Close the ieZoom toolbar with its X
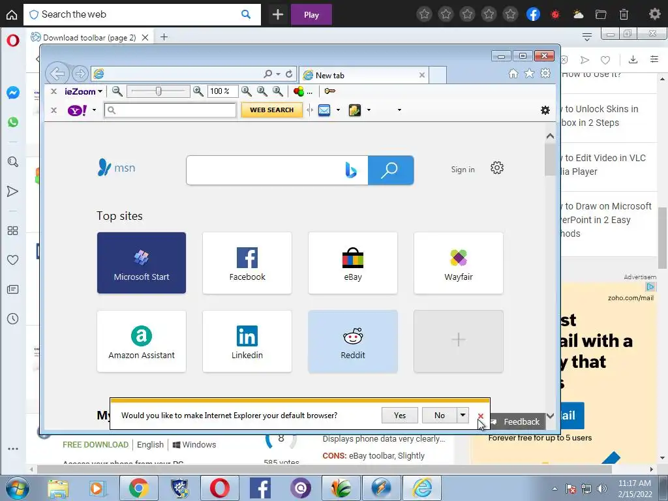Viewport: 668px width, 501px height. pyautogui.click(x=53, y=91)
